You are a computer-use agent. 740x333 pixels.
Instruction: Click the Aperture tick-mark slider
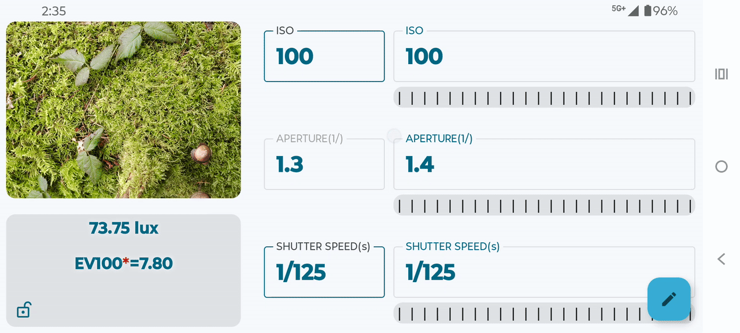(x=544, y=205)
